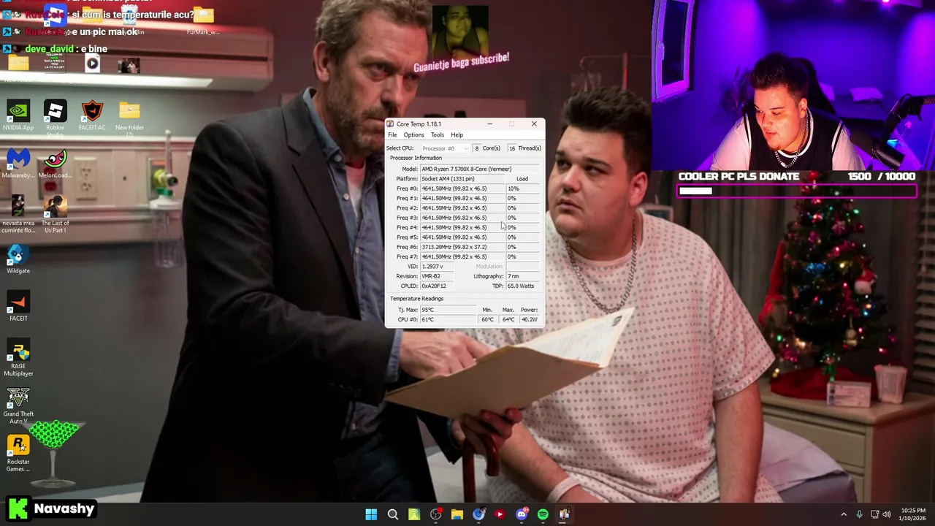Open the NVIDIA App desktop shortcut
Screen dimensions: 935x526
click(18, 115)
